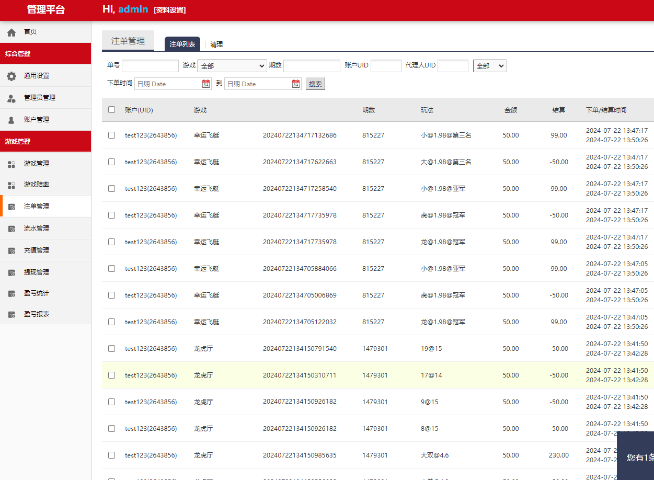Screen dimensions: 654x480
Task: Click the 游戏管理 red section header
Action: (45, 142)
